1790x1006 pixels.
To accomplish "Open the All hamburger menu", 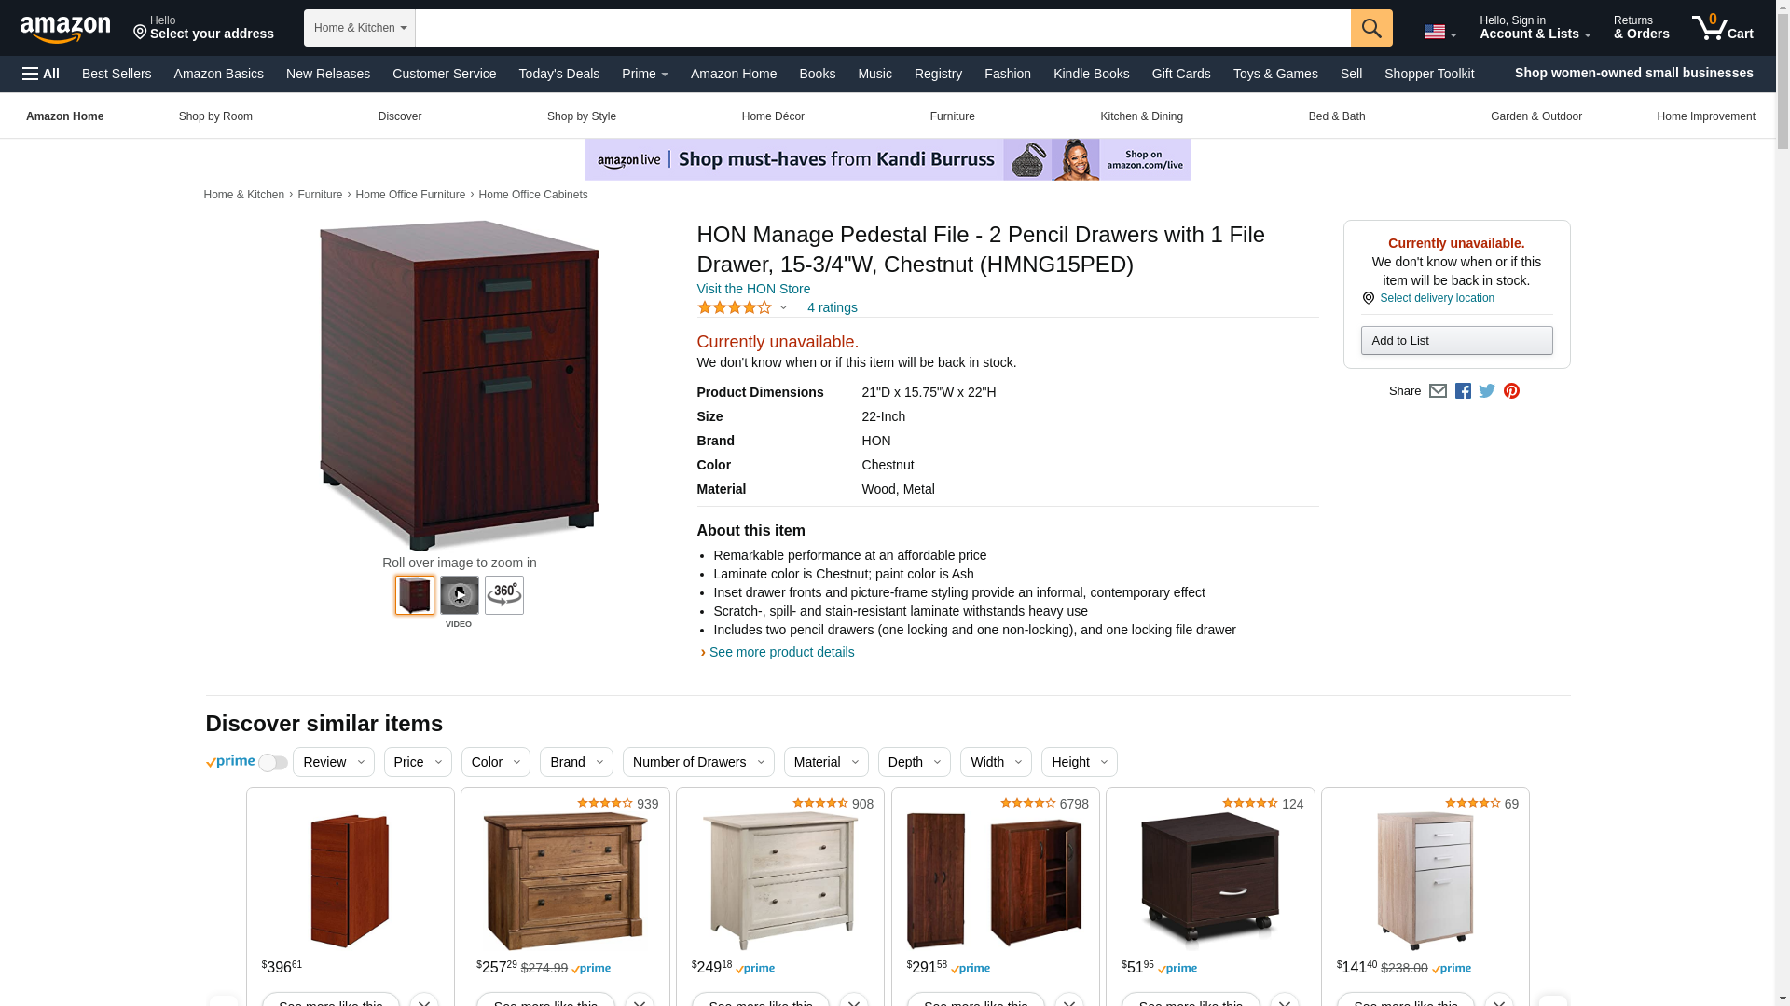I will click(x=41, y=74).
